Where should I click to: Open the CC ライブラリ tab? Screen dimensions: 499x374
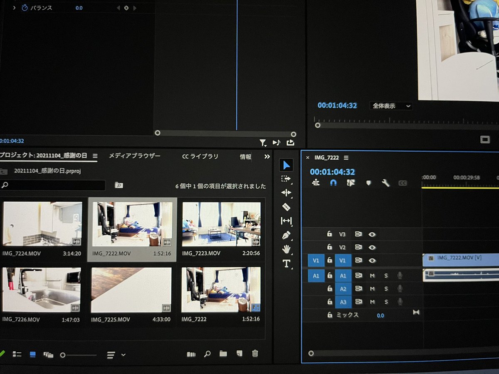pos(200,157)
